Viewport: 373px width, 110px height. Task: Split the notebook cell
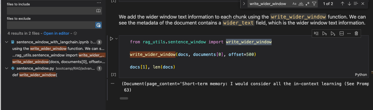pos(341,33)
